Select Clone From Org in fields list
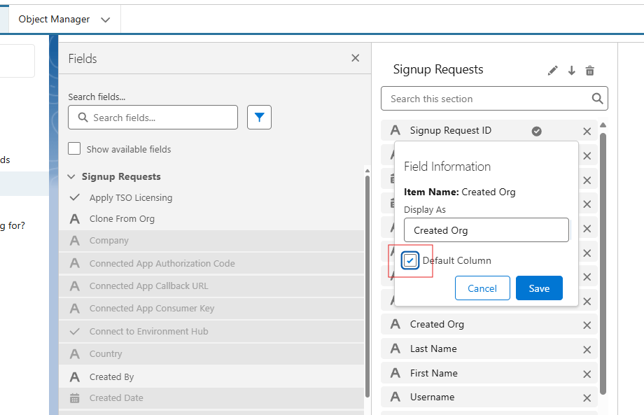Image resolution: width=644 pixels, height=415 pixels. click(x=122, y=219)
